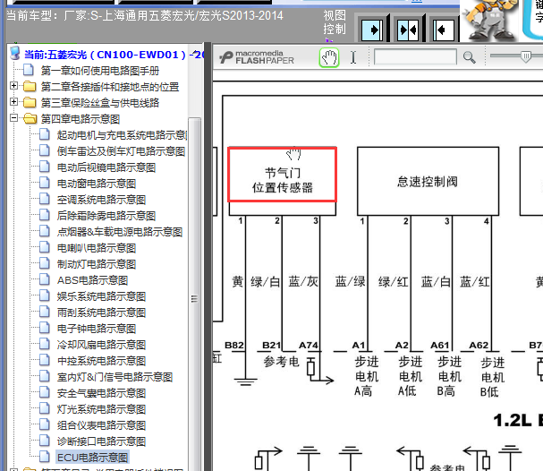Expand 第二章各接插件和接地点的位置 folder
The width and height of the screenshot is (543, 471).
click(x=13, y=85)
